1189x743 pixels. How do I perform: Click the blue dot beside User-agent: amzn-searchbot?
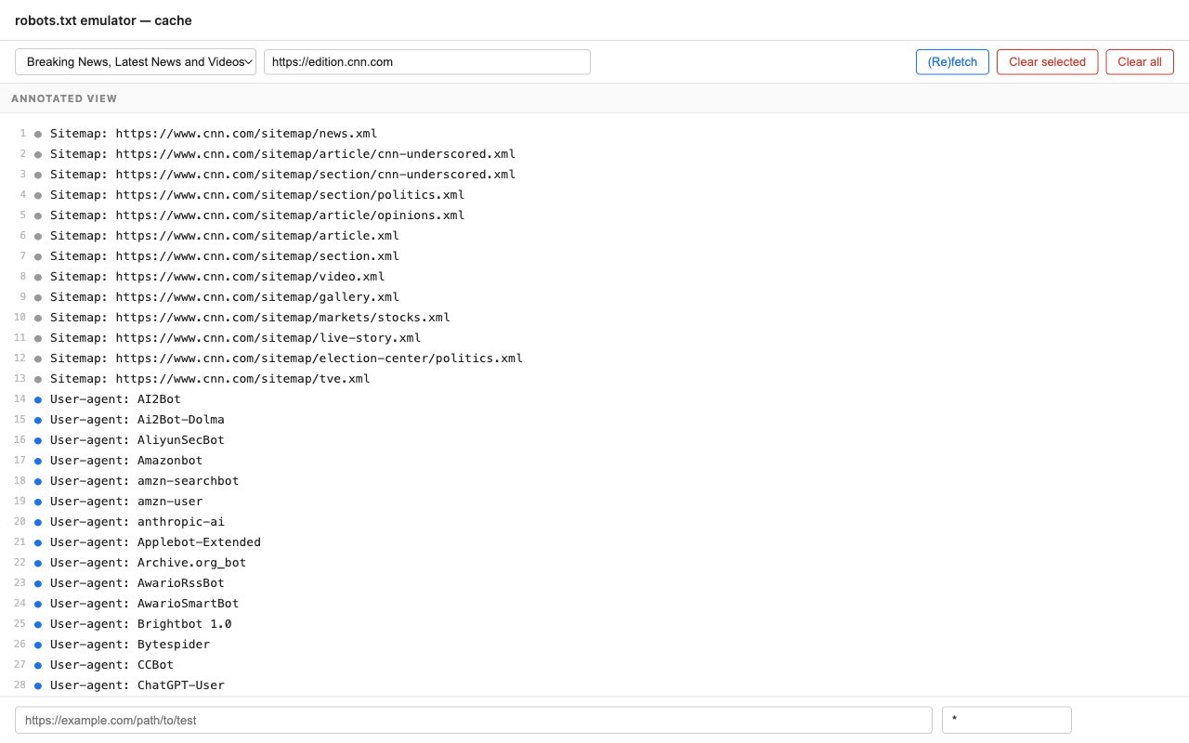click(x=38, y=481)
